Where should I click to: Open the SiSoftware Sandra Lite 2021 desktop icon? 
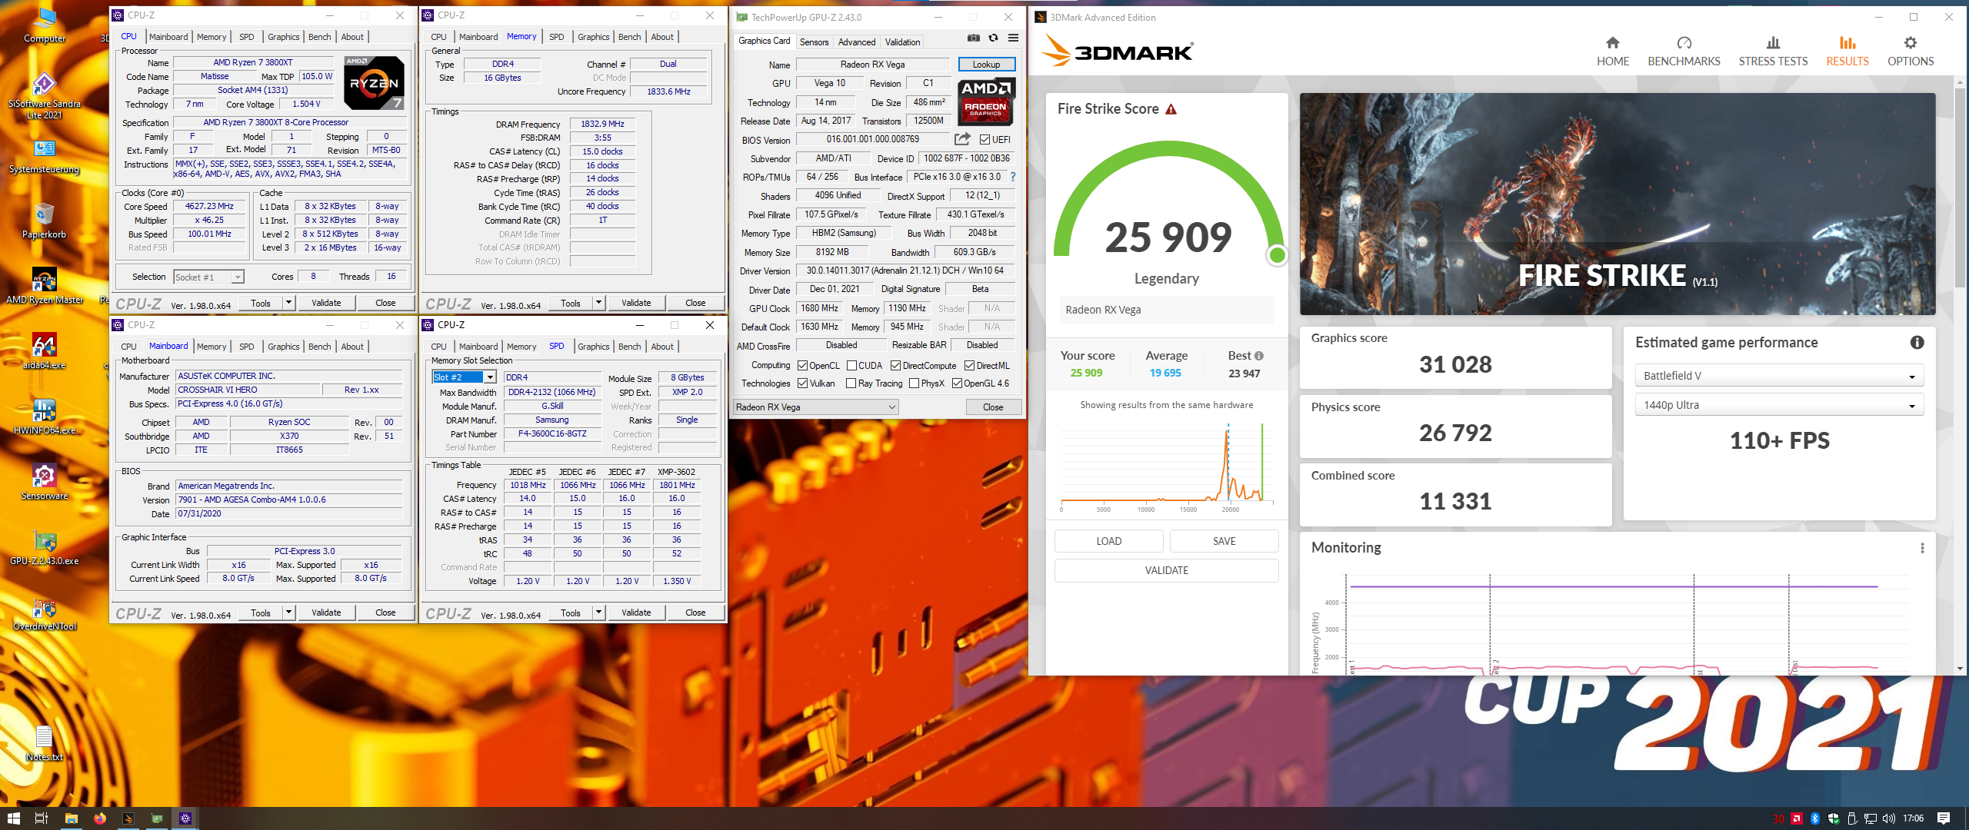tap(44, 95)
